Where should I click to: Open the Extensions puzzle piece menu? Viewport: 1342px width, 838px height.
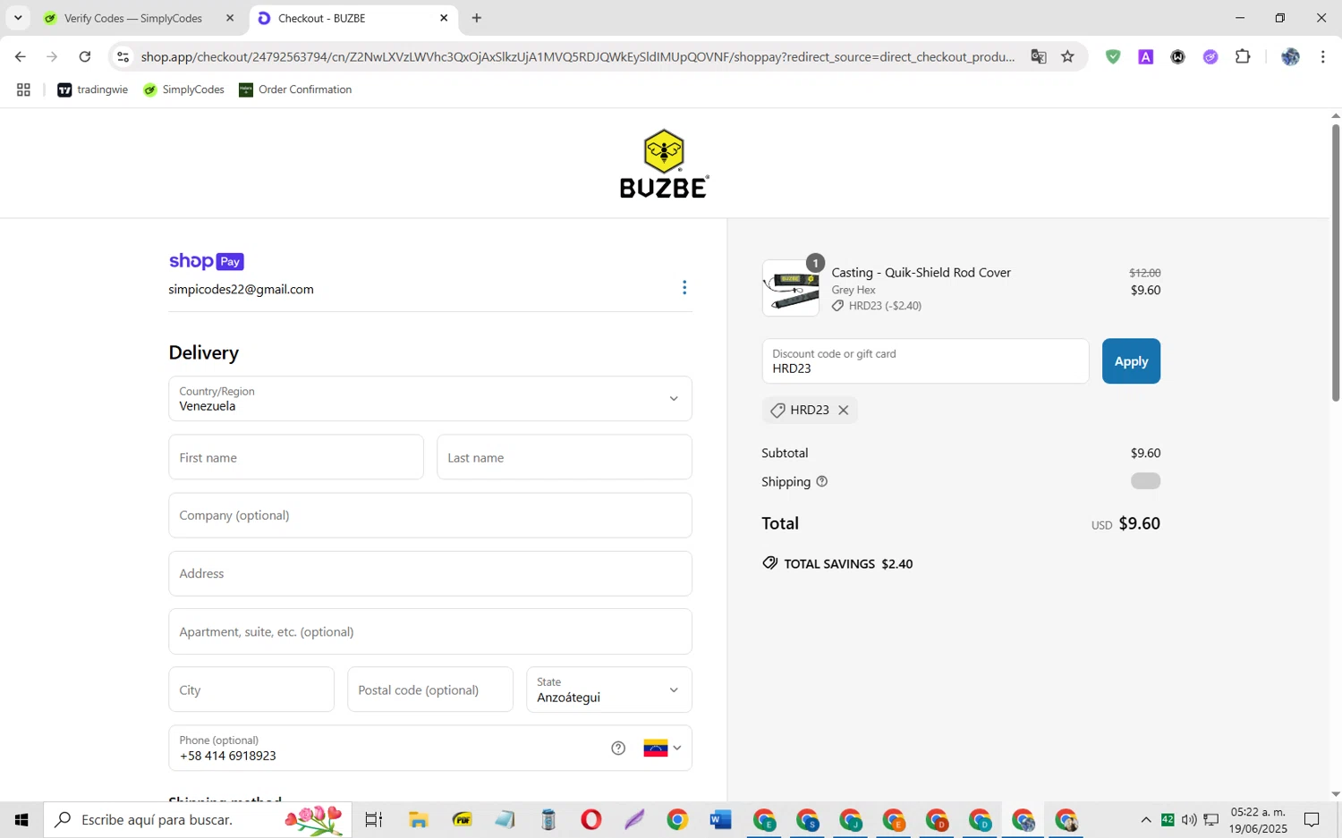coord(1243,56)
